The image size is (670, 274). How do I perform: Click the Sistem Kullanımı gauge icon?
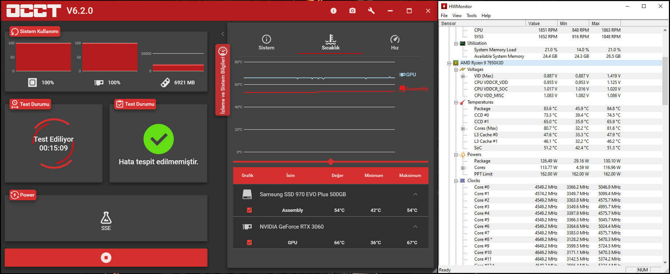(15, 32)
